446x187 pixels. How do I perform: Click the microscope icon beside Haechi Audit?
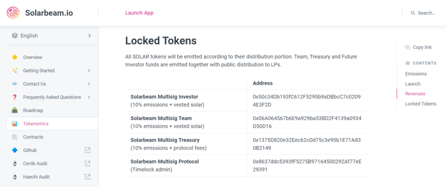[x=15, y=177]
